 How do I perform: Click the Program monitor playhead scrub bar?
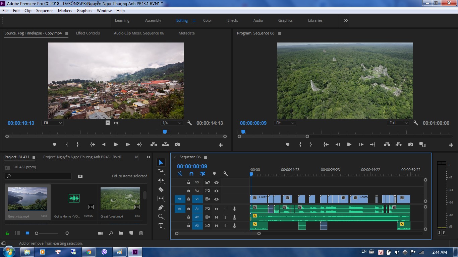point(345,133)
